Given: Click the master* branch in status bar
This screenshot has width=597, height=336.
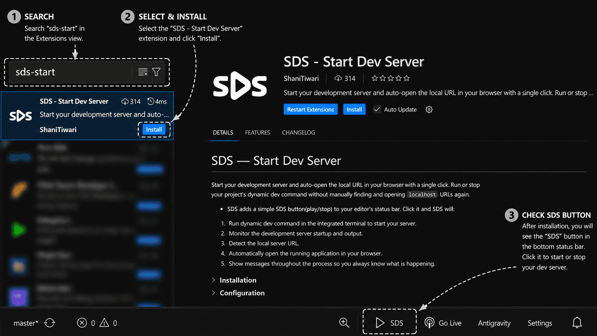Looking at the screenshot, I should (x=26, y=323).
